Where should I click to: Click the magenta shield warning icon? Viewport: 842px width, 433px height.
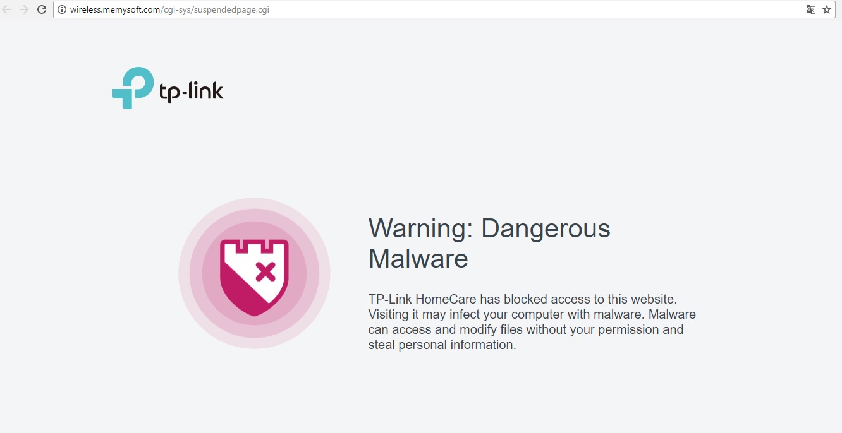coord(254,278)
